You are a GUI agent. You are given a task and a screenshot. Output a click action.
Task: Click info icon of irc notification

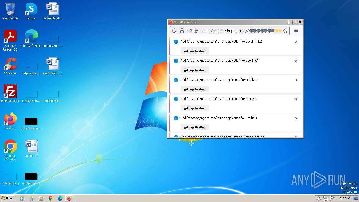176,99
